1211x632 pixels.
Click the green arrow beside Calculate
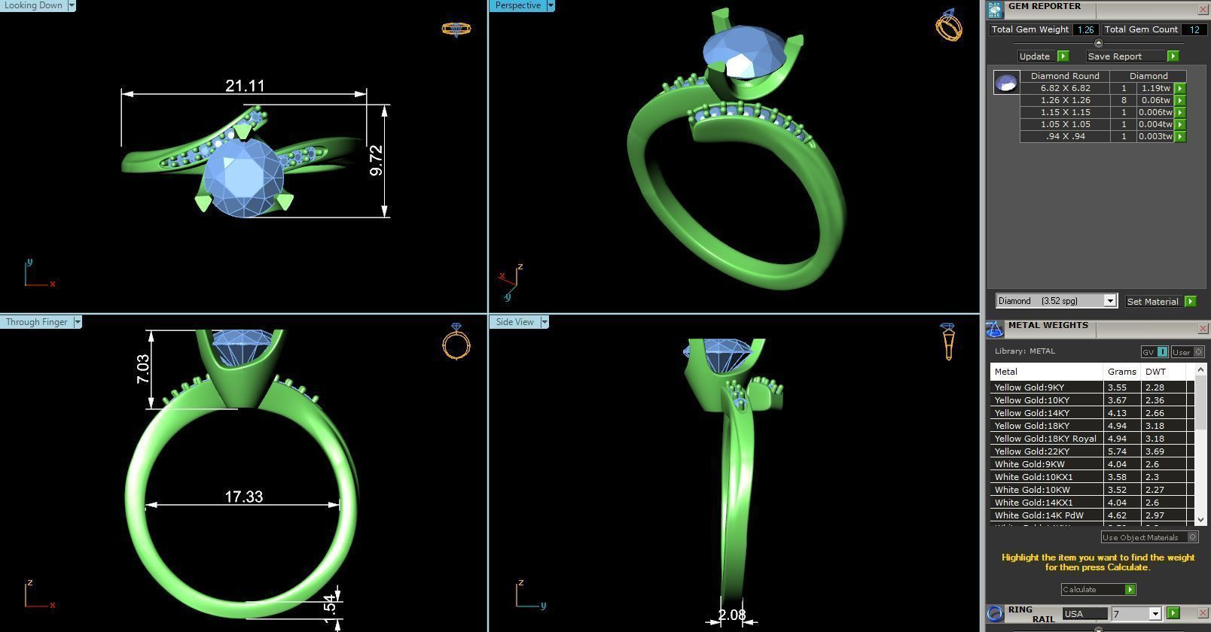tap(1130, 590)
